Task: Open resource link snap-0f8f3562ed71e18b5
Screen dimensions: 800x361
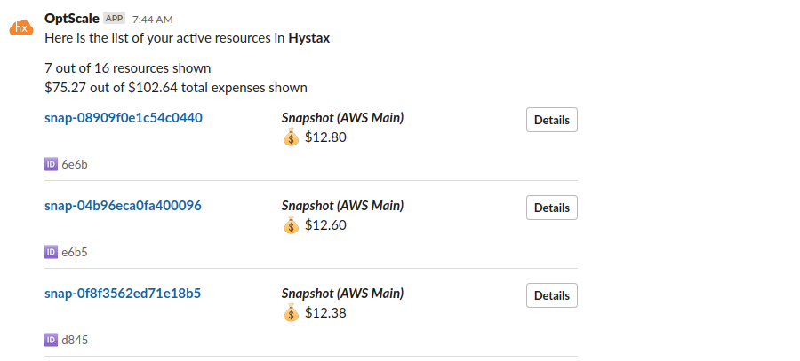Action: [123, 293]
